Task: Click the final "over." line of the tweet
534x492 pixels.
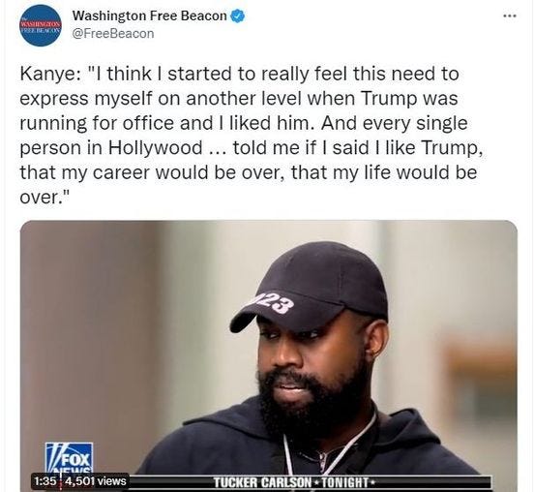Action: (44, 197)
